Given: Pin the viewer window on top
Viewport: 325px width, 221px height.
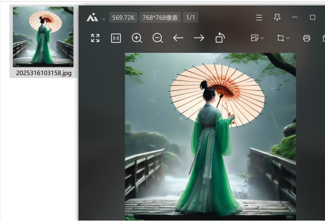Looking at the screenshot, I should click(x=277, y=17).
